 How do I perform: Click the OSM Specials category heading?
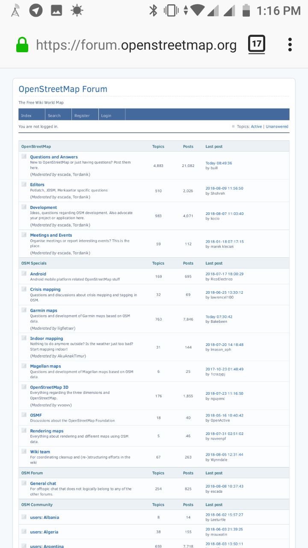coord(34,263)
